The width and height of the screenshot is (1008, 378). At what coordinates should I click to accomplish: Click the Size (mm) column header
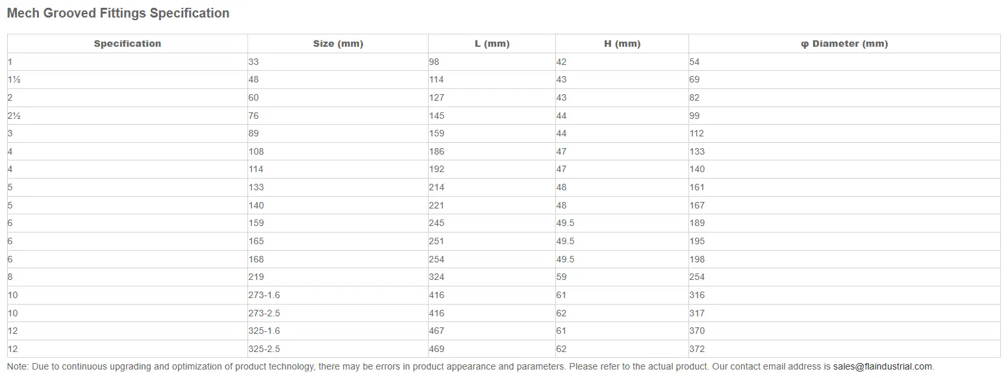[x=338, y=44]
